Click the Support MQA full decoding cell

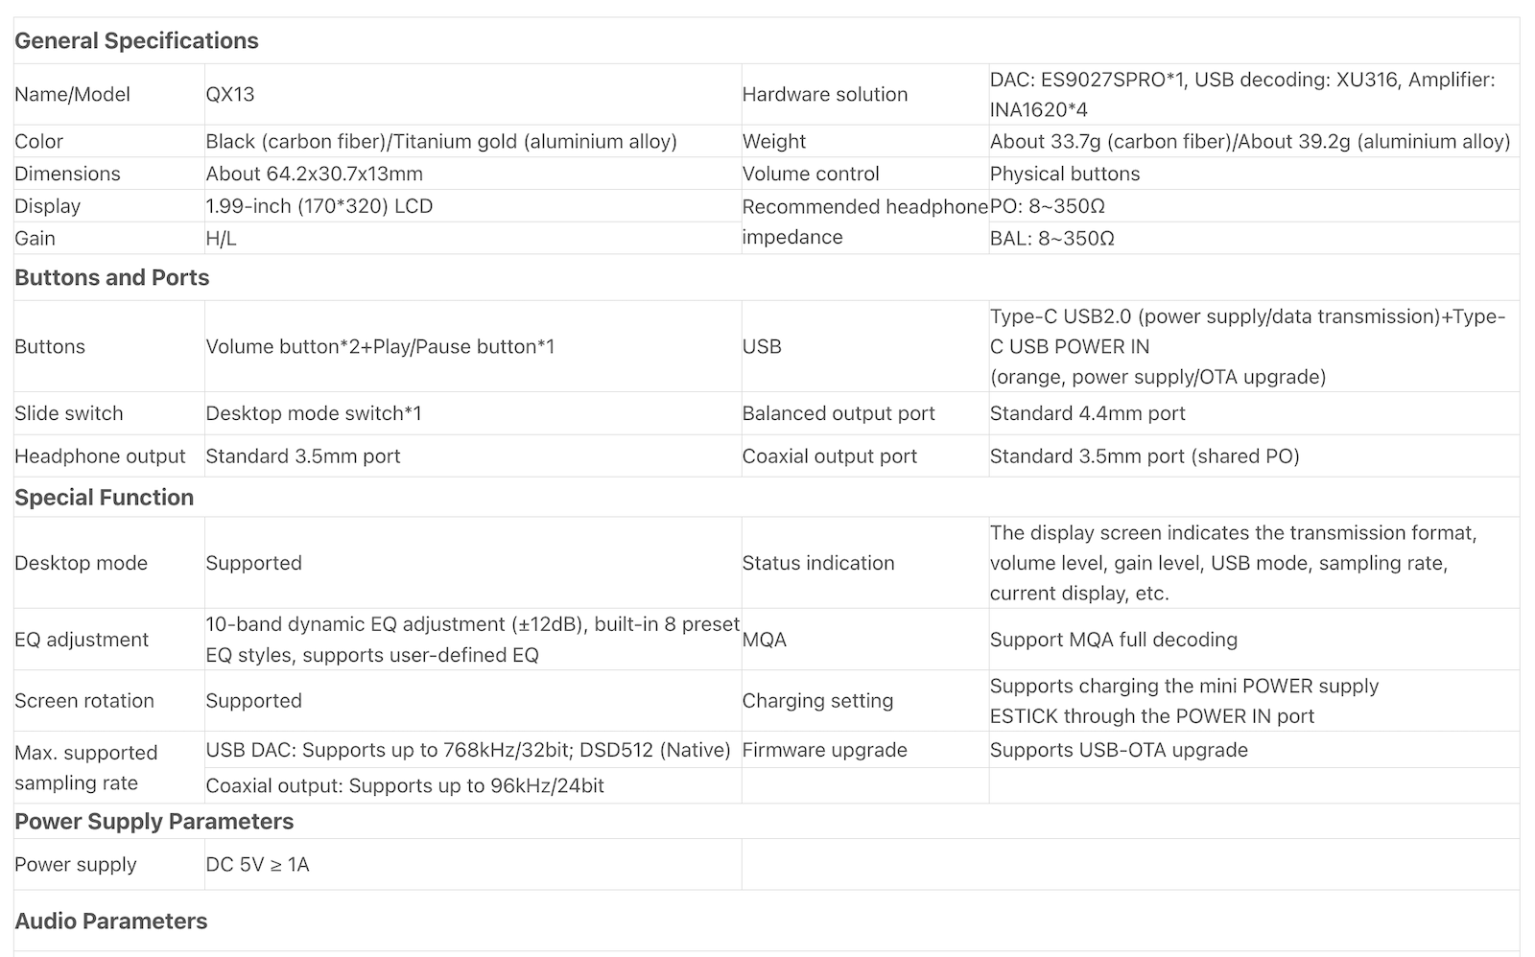click(1113, 640)
